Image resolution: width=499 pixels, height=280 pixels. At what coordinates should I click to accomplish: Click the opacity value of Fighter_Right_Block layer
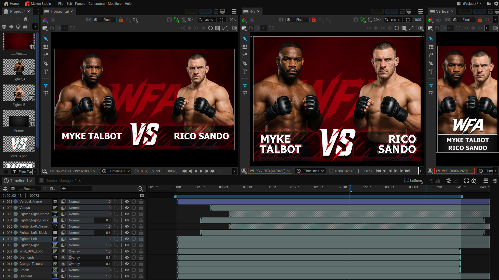tap(108, 220)
